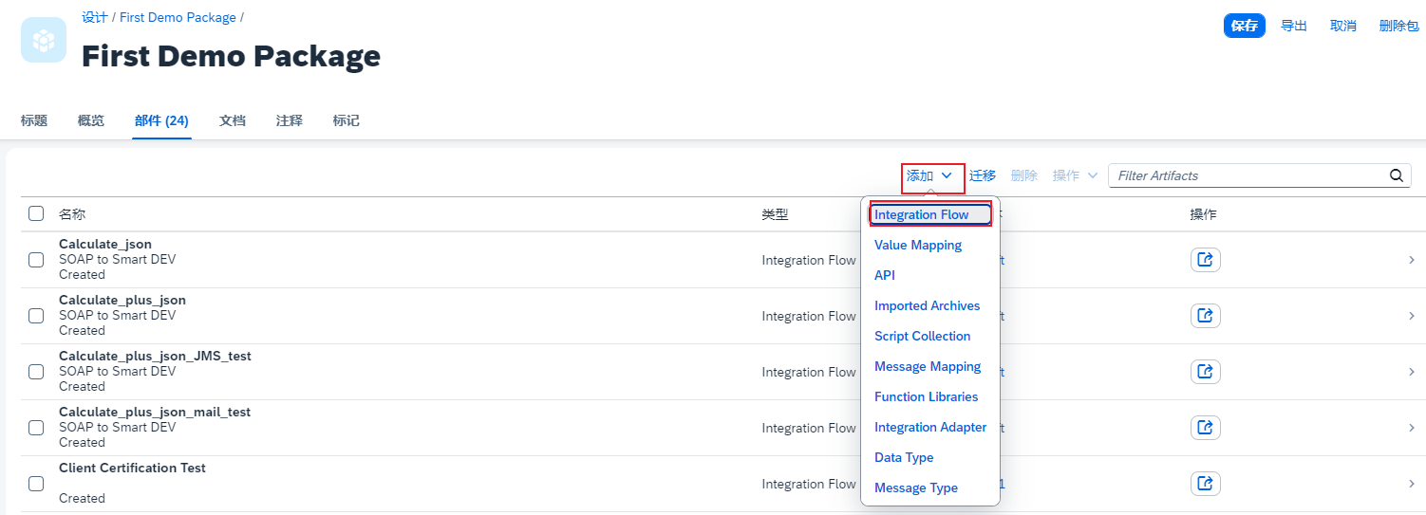Click Integration Flow type in Client Certification row
Image resolution: width=1426 pixels, height=515 pixels.
point(809,484)
